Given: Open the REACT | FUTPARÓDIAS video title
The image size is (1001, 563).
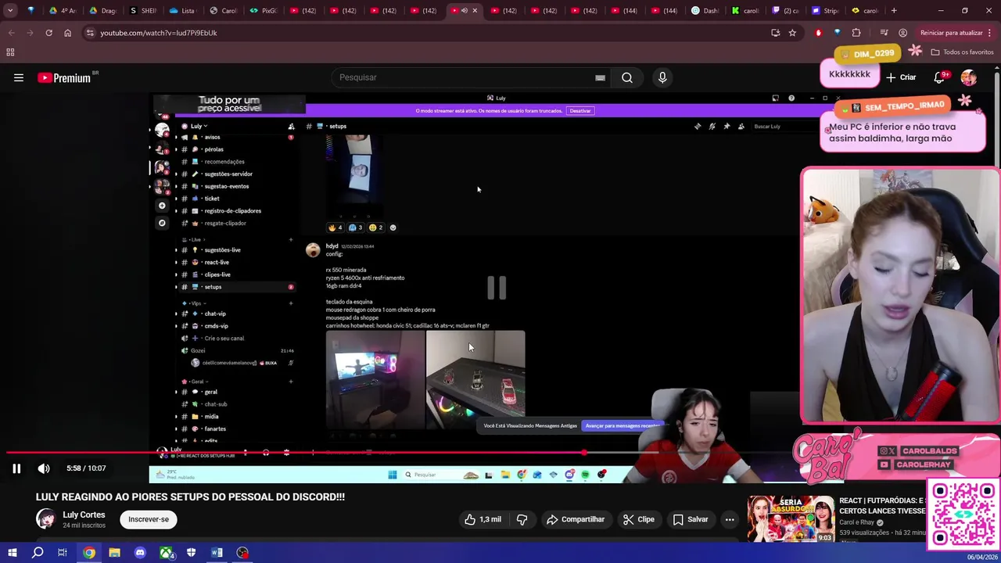Looking at the screenshot, I should click(882, 505).
